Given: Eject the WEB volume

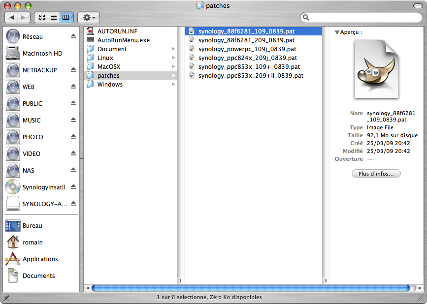Looking at the screenshot, I should click(x=73, y=87).
